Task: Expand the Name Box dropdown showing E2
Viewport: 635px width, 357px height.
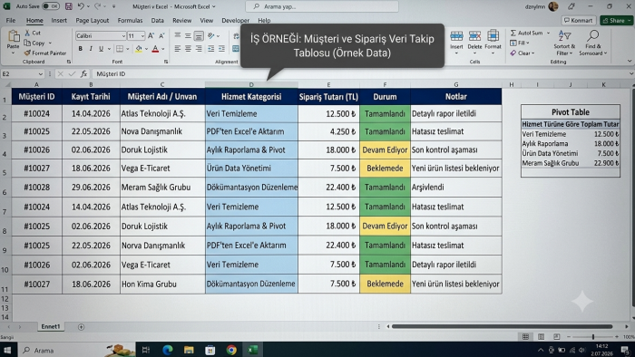Action: [41, 74]
